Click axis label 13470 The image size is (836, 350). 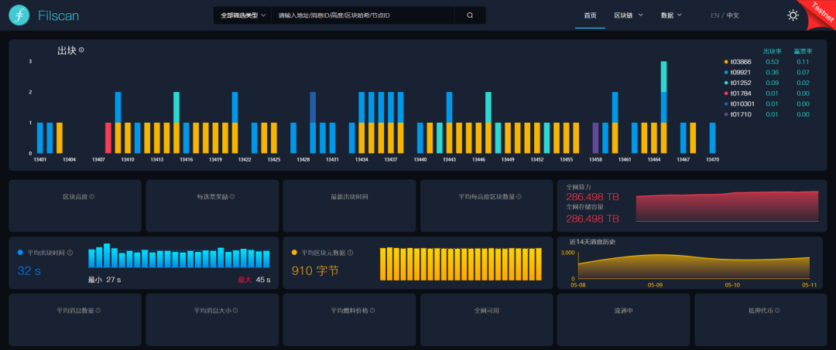pos(712,159)
